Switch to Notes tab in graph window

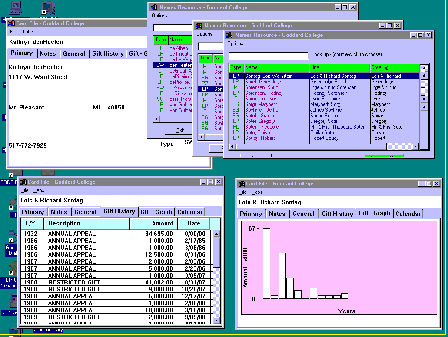click(277, 214)
